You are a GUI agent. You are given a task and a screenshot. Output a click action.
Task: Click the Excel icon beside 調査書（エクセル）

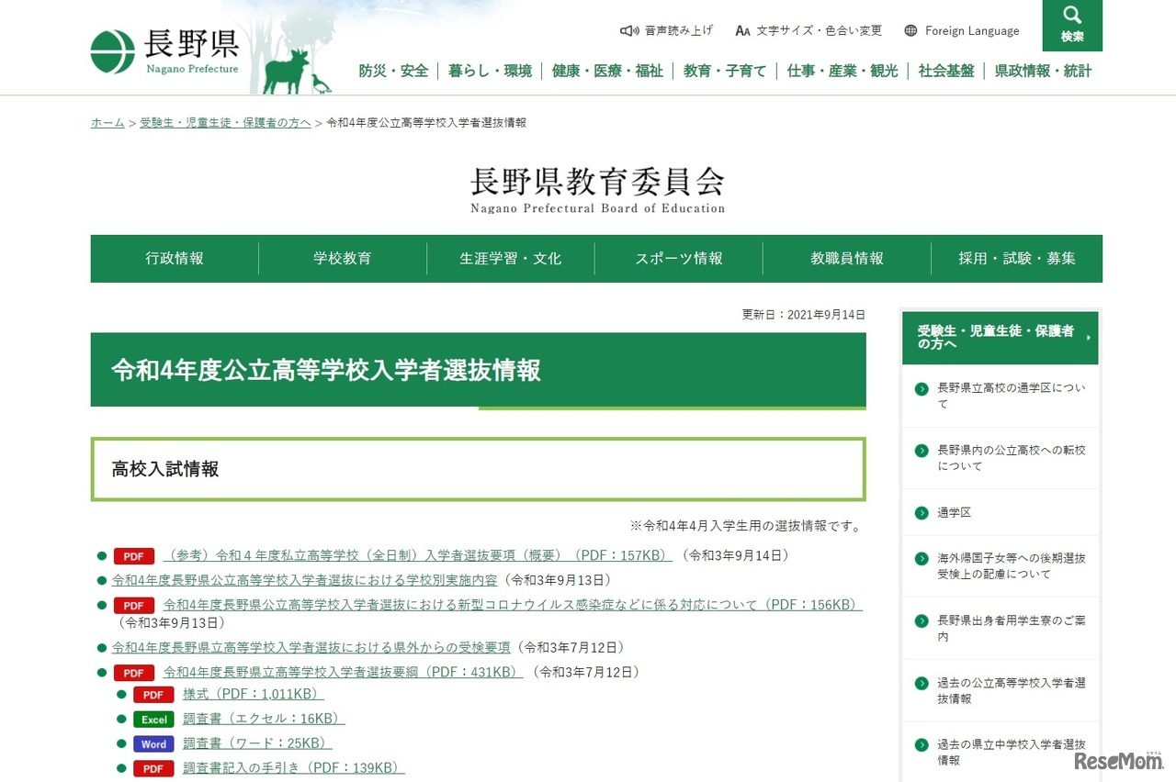point(153,720)
